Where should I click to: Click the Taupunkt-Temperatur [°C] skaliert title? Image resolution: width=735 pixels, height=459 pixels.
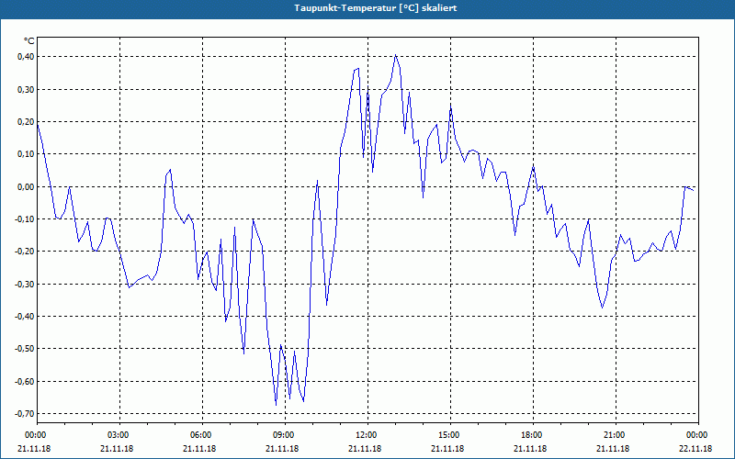click(375, 8)
